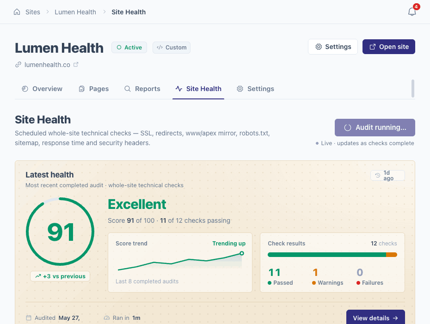
Task: Click the gauge icon beside Ran in
Action: pyautogui.click(x=107, y=318)
